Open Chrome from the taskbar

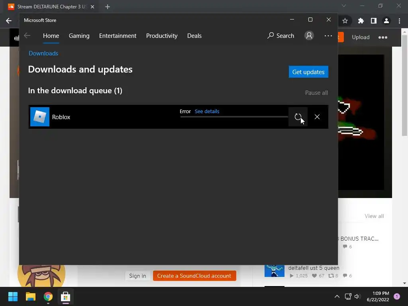[48, 296]
